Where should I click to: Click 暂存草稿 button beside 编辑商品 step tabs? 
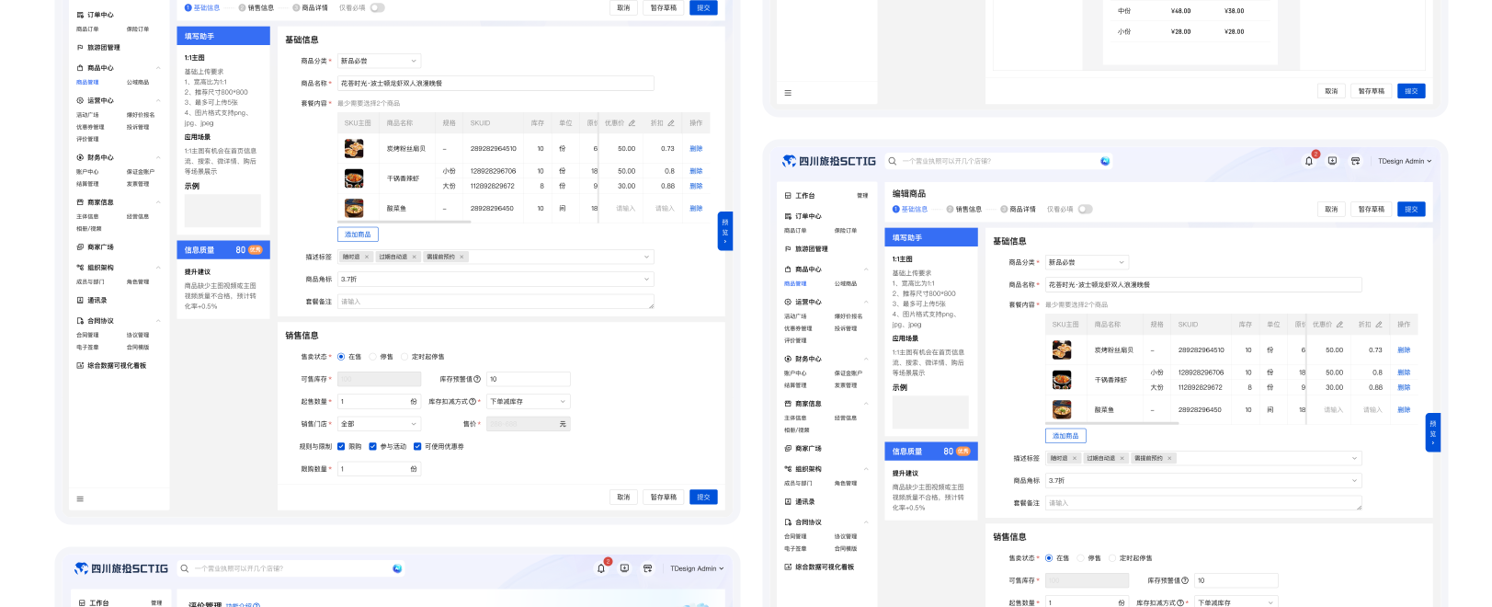tap(1371, 210)
